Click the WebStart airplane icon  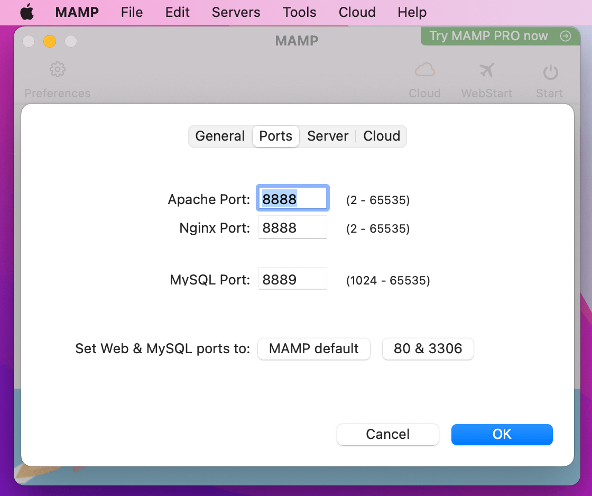486,69
